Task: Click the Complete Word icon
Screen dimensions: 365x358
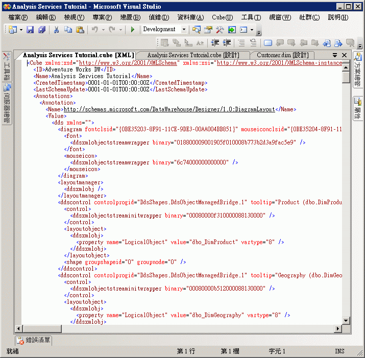Action: [x=200, y=43]
